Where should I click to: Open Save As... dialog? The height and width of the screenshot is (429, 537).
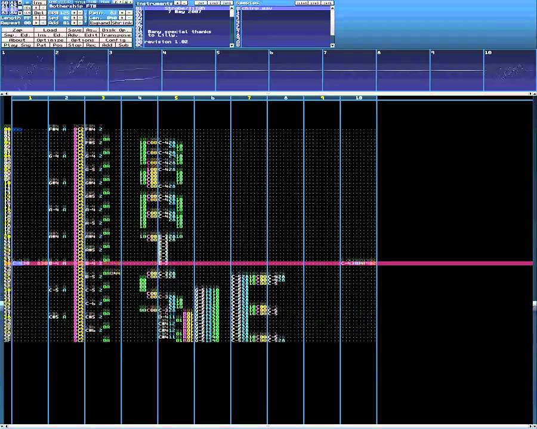(91, 30)
